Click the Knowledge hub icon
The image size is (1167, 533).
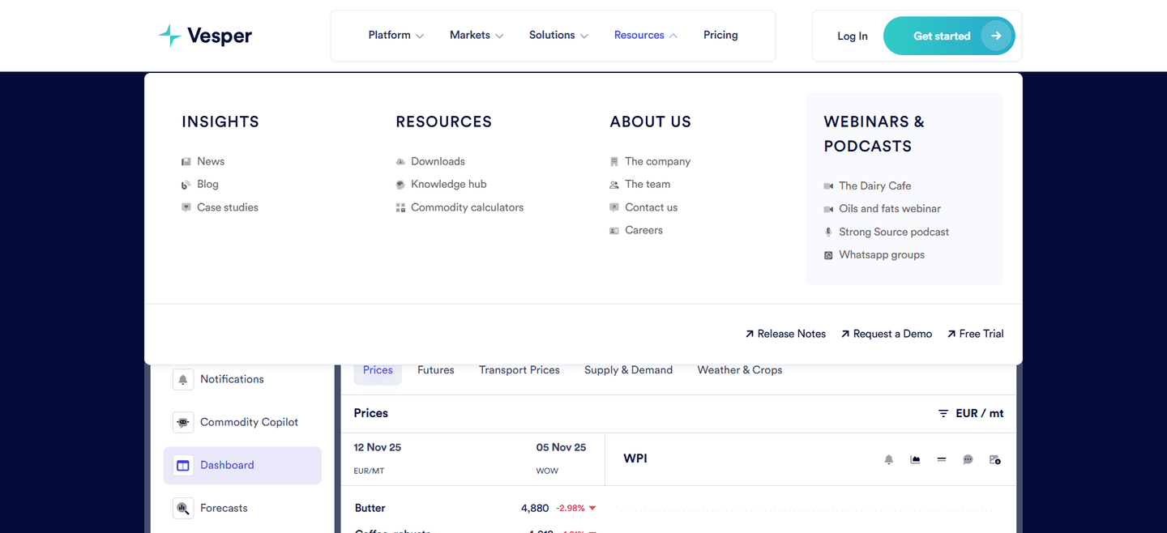400,185
